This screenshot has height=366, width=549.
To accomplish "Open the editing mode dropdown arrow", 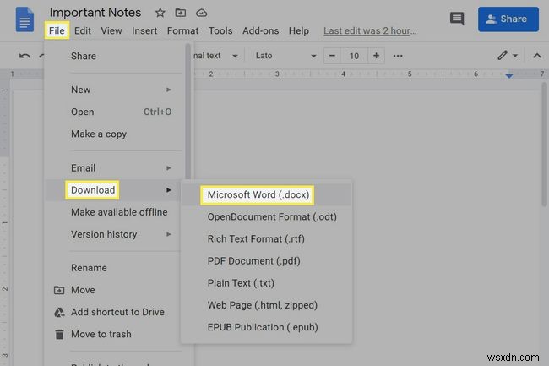I will [x=515, y=56].
